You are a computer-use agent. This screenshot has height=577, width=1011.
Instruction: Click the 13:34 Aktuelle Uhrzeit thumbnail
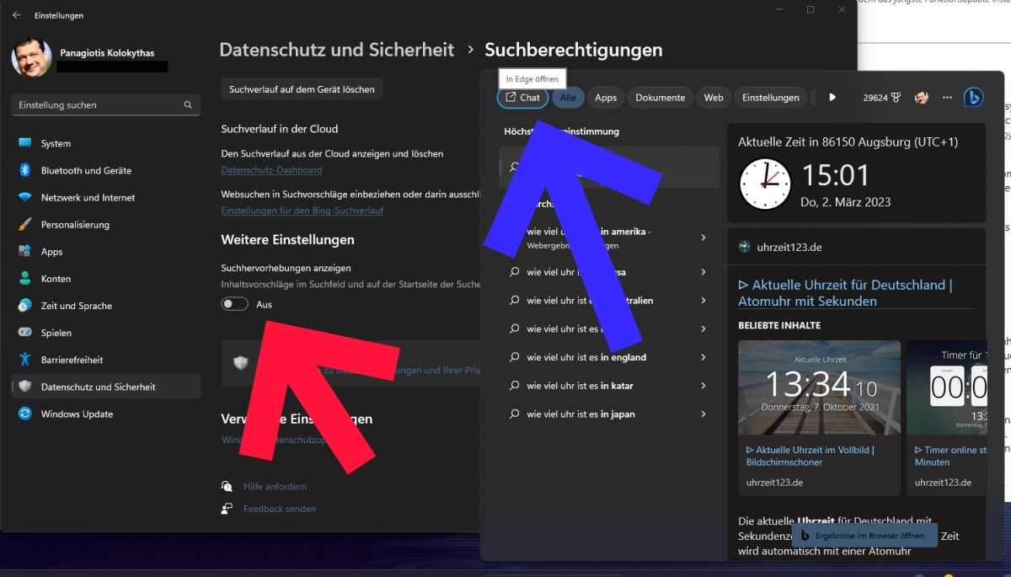tap(819, 387)
